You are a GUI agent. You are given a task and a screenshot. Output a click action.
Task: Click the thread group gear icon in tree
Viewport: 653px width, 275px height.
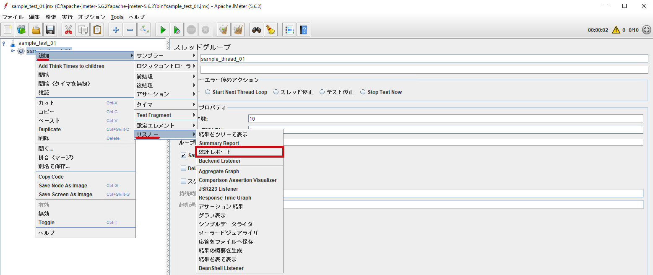coord(21,51)
